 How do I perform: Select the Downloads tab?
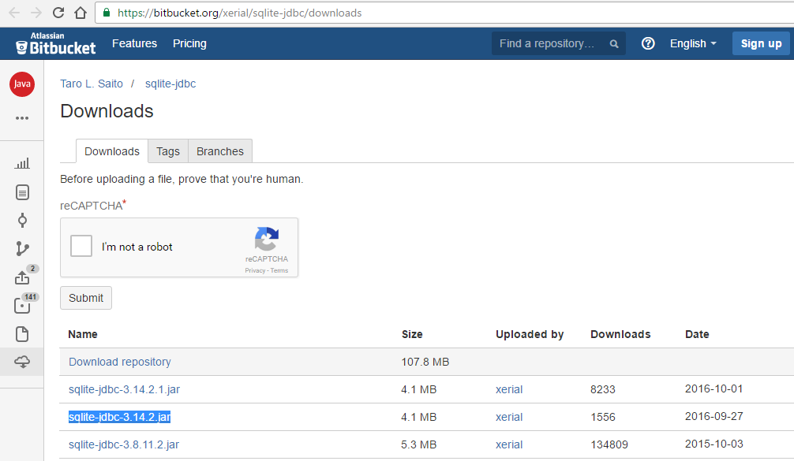pos(112,151)
